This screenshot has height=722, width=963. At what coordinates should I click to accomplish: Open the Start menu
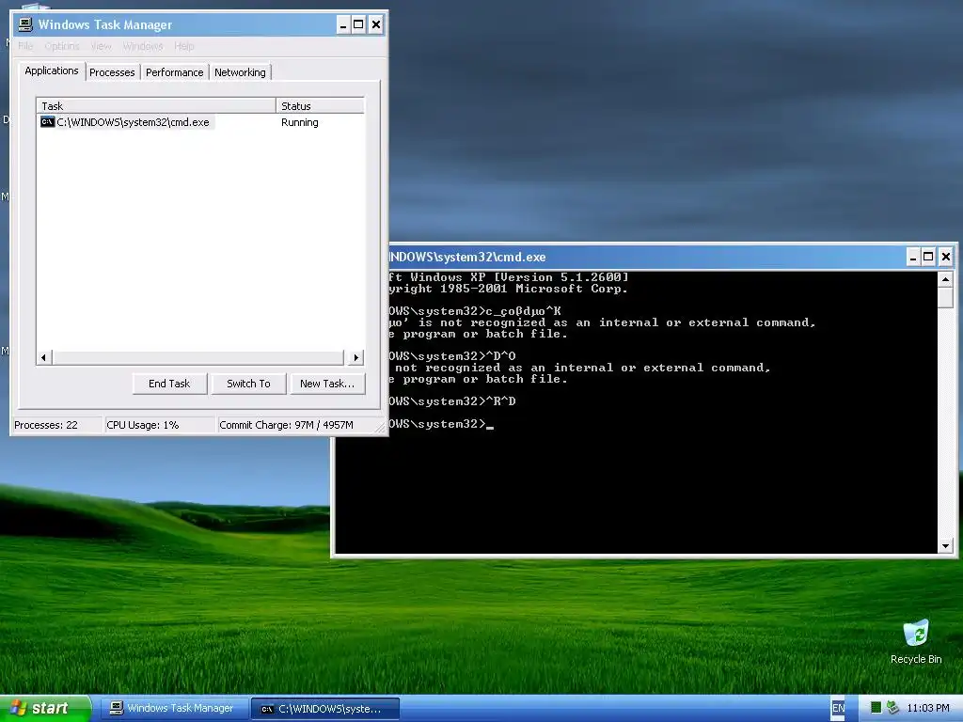[x=45, y=708]
